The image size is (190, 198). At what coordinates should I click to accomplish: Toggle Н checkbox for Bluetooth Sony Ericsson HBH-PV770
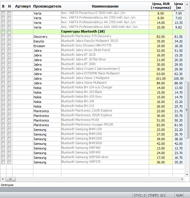9,46
